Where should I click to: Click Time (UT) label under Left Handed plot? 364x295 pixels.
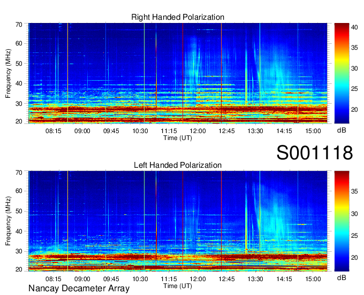(x=178, y=286)
